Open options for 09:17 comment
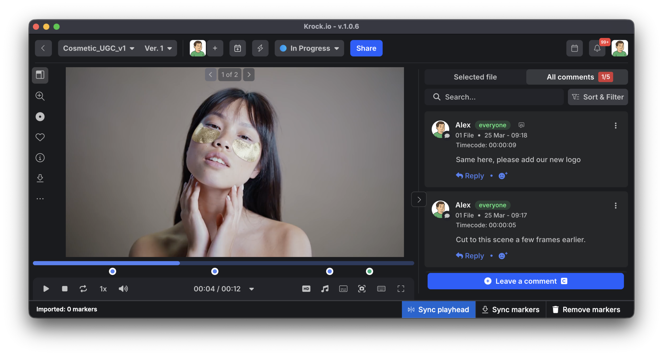This screenshot has height=356, width=663. click(615, 206)
